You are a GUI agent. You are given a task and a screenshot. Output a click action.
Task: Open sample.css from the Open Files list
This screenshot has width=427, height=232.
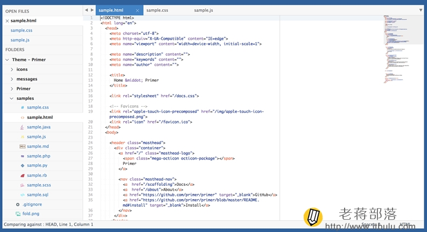tap(21, 31)
